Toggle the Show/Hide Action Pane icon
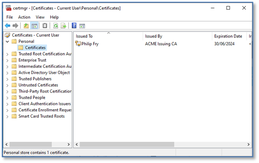Viewport: 259px width, 163px height. pos(82,26)
